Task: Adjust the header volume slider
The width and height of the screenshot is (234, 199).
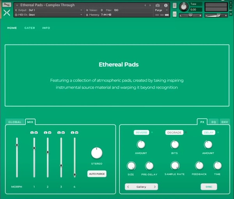Action: (216, 15)
